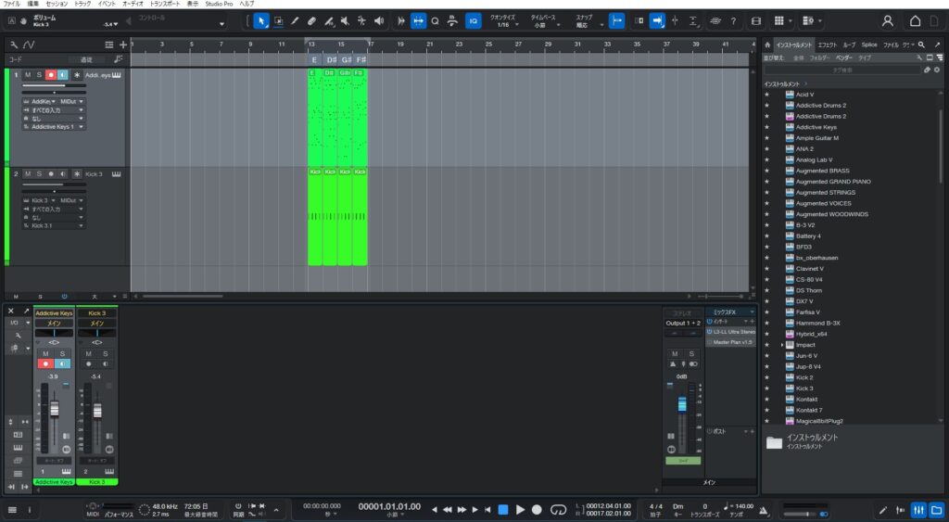Viewport: 949px width, 522px height.
Task: Switch to the エフェクト browser tab
Action: click(x=827, y=45)
